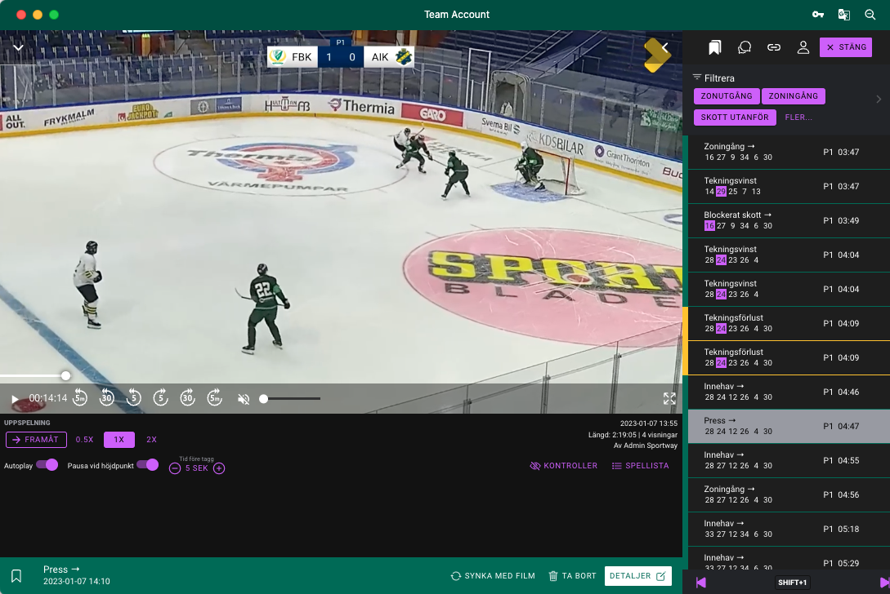Open the comments chat icon

(744, 47)
